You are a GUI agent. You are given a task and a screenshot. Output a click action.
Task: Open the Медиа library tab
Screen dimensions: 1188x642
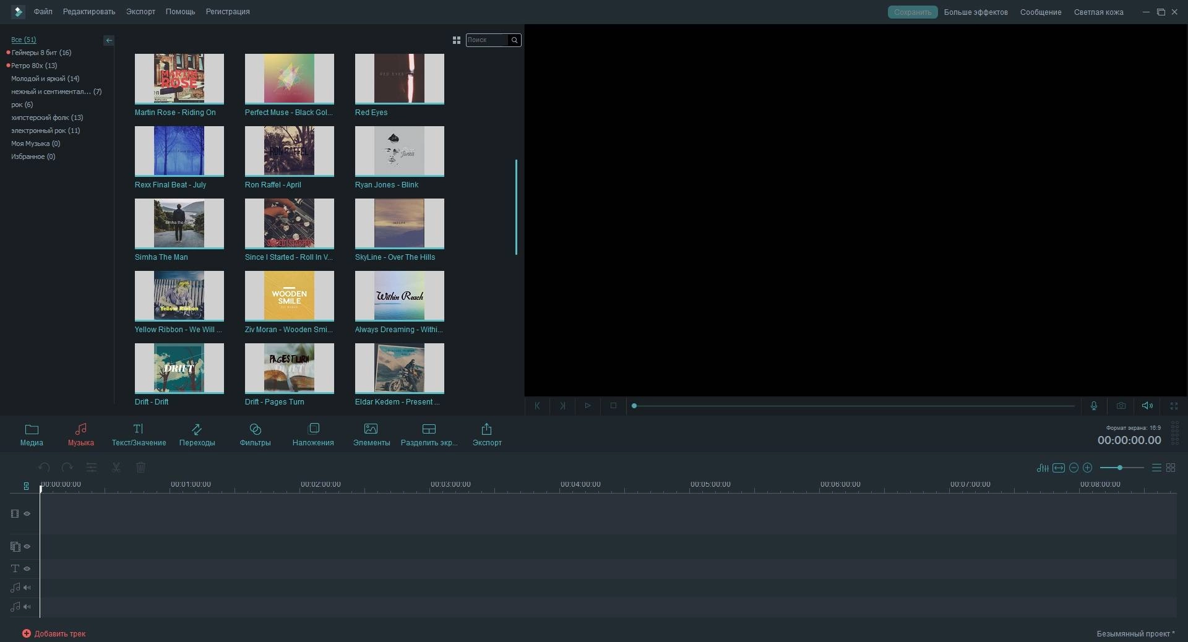(x=32, y=435)
